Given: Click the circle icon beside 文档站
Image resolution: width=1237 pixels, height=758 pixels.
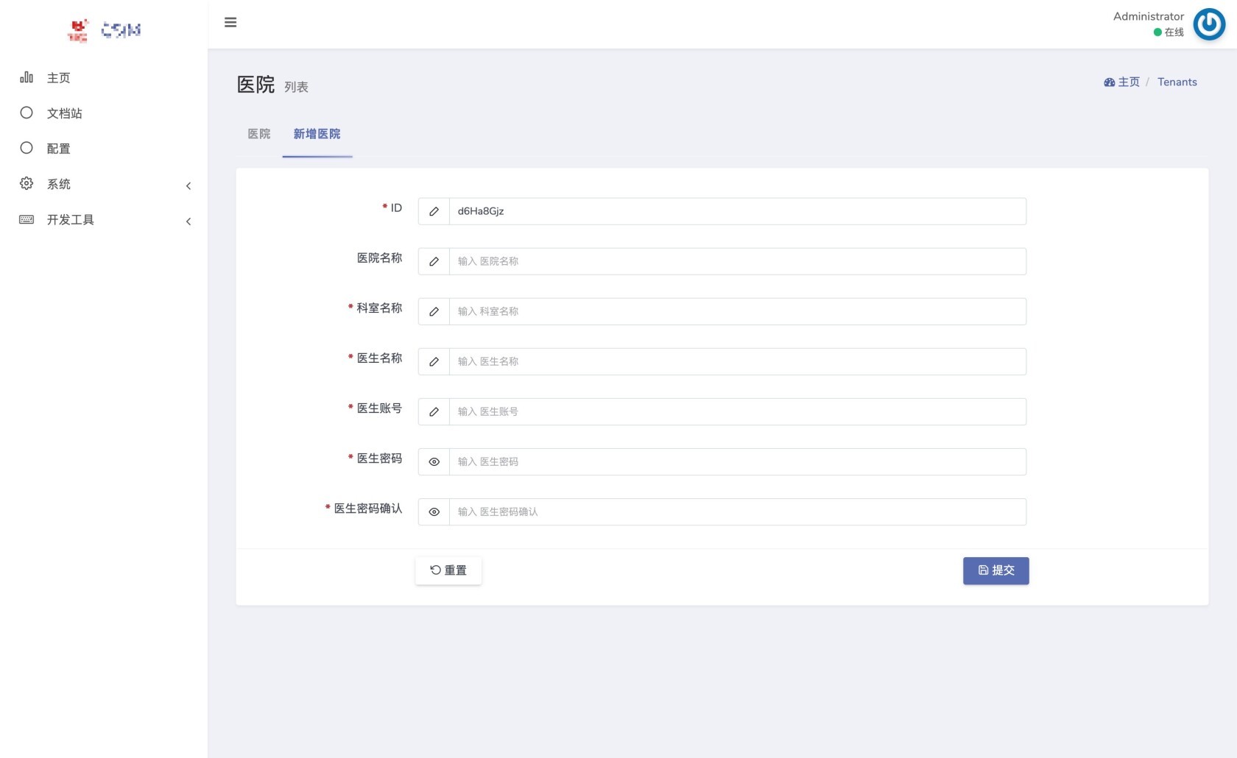Looking at the screenshot, I should (x=27, y=113).
